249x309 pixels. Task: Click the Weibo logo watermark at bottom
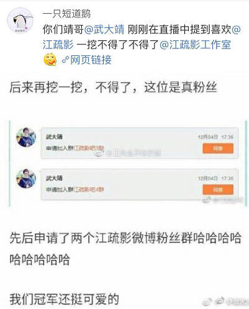point(220,301)
